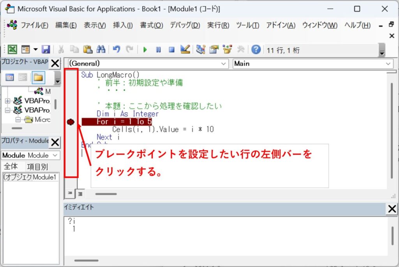Open Properties Window via its toolbar icon

coord(214,49)
